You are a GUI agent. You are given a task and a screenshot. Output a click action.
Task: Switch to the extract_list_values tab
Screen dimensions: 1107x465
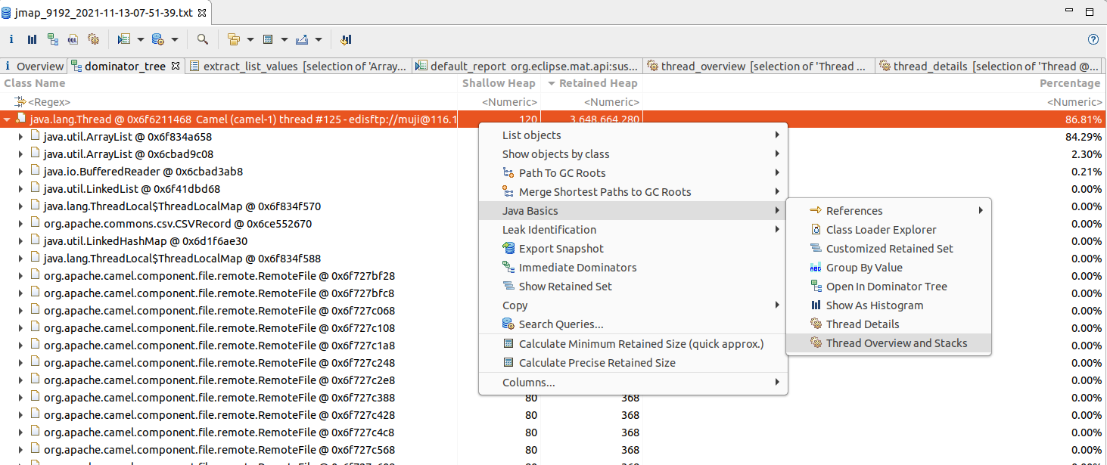[x=300, y=67]
